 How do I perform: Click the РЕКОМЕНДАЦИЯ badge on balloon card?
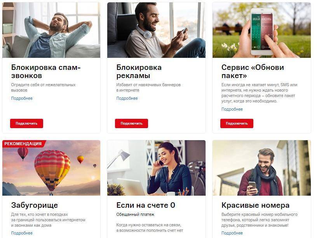click(x=23, y=144)
